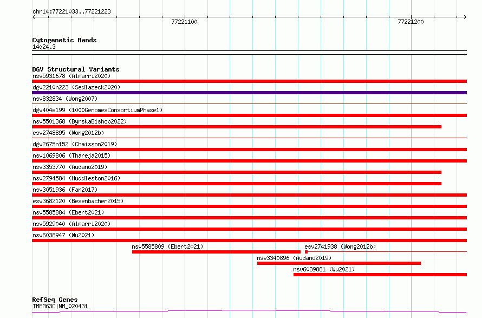
Task: Open the TMEM63C|NM_020431 gene label
Action: (x=60, y=306)
